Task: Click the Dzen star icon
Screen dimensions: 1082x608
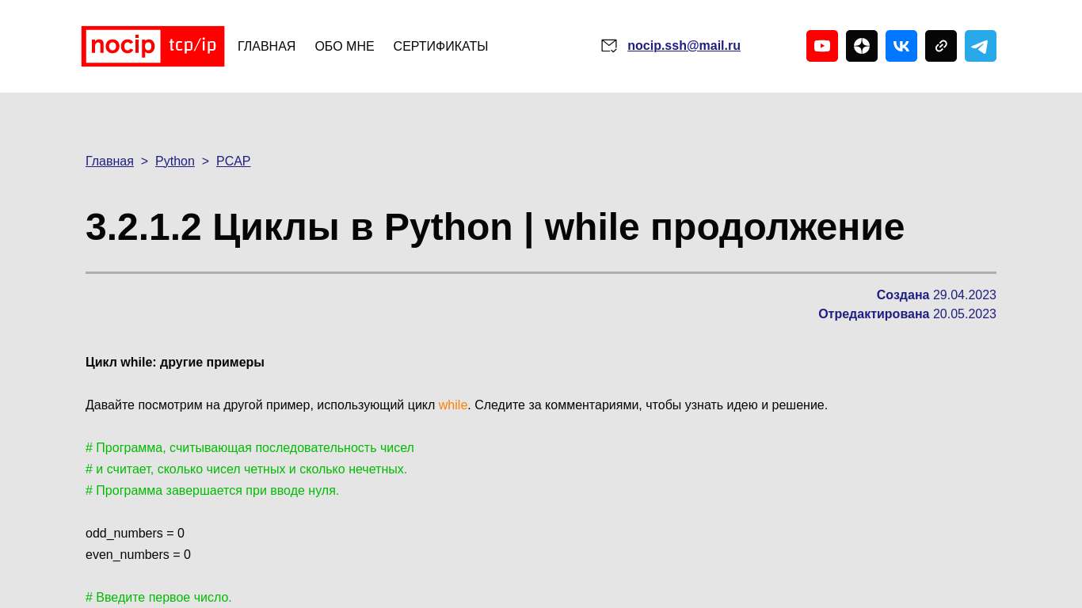Action: [862, 46]
